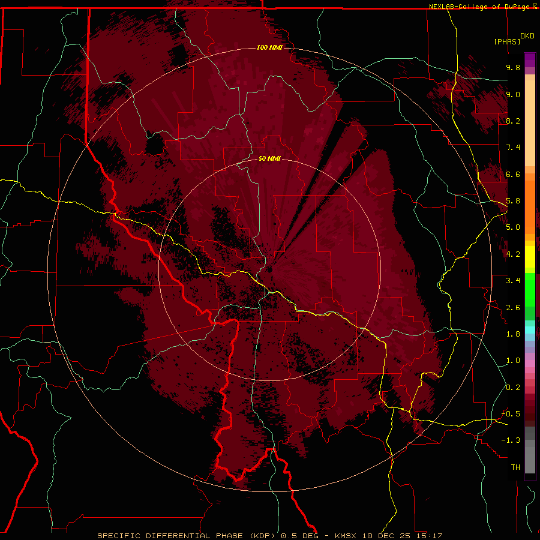Click the bright green band of color scale

[x=530, y=289]
